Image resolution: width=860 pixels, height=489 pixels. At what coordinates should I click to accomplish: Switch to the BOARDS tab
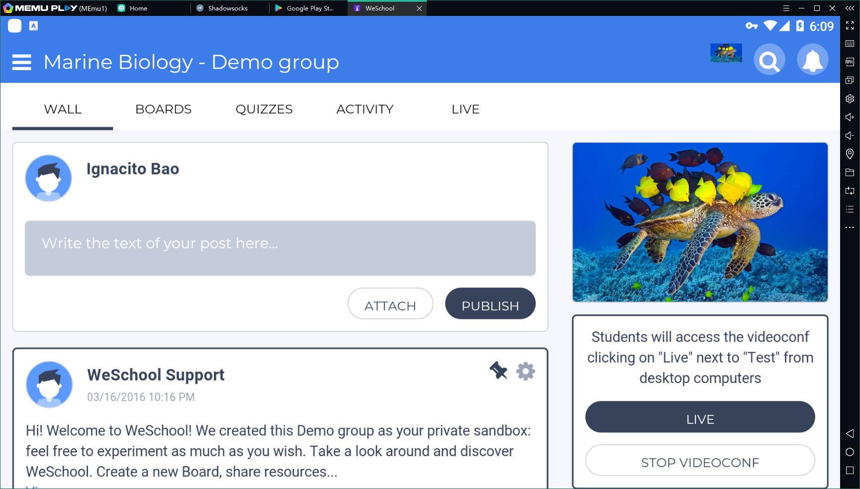click(x=163, y=109)
